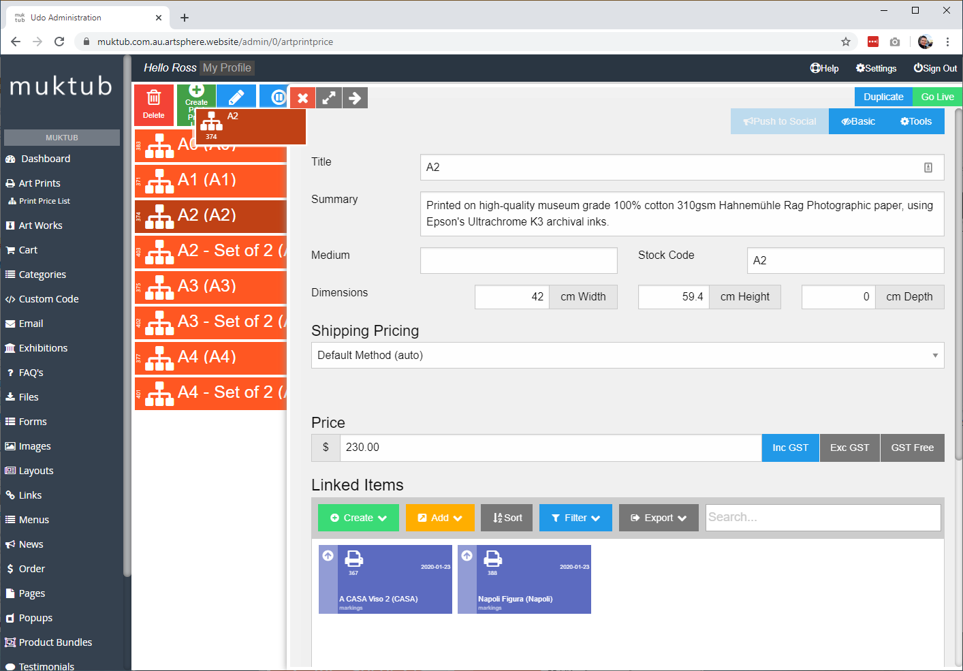Click the icon inside the Title field
This screenshot has width=963, height=671.
(x=928, y=168)
